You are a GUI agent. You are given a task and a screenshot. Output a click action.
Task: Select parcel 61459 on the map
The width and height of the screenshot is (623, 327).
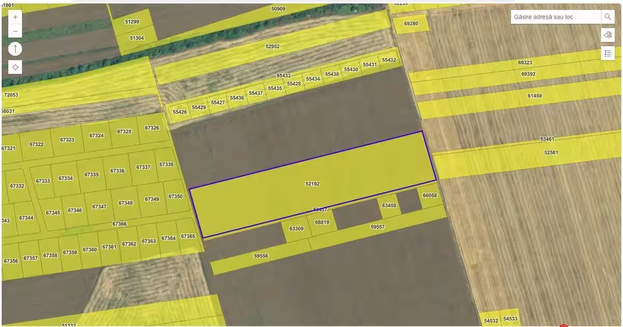(534, 96)
